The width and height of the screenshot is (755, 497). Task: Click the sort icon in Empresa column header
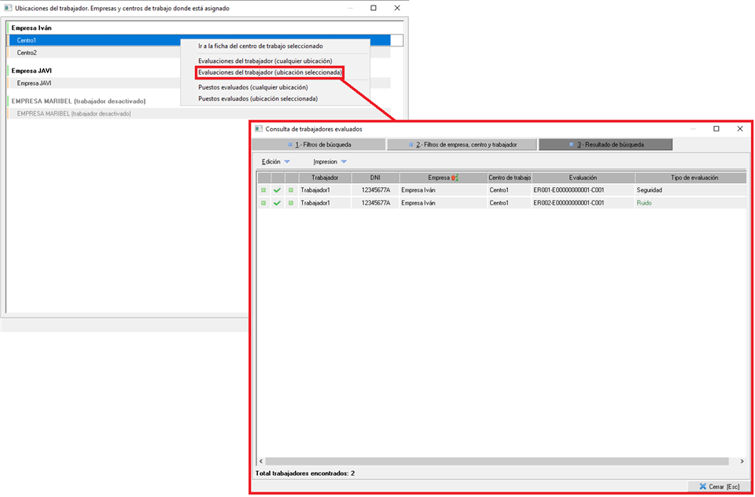pyautogui.click(x=454, y=179)
